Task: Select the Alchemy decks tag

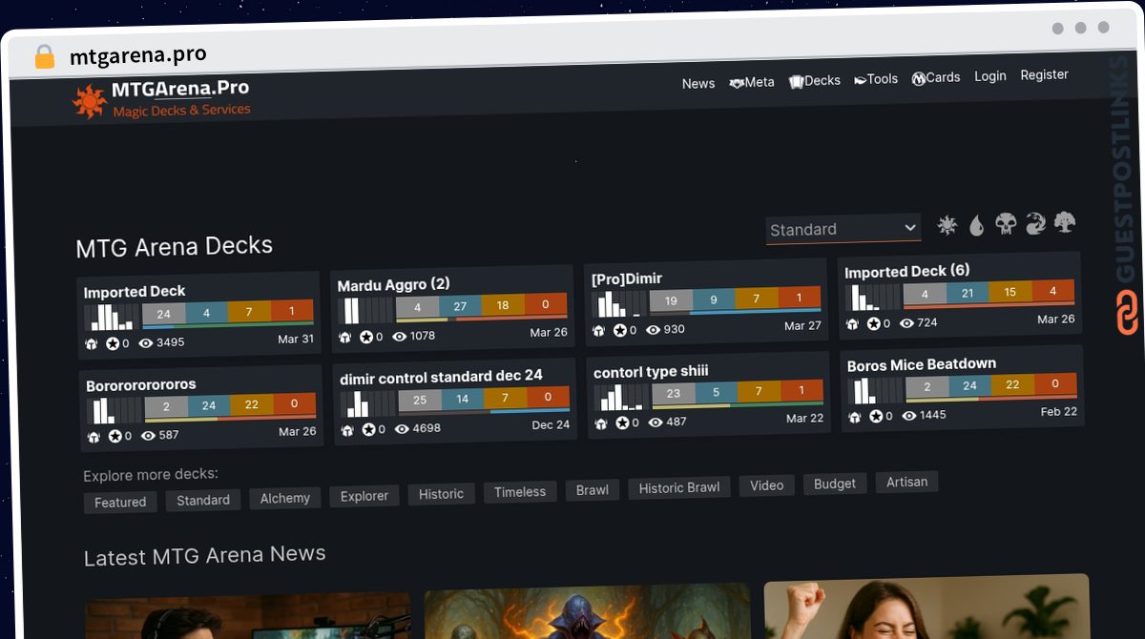Action: click(x=284, y=499)
